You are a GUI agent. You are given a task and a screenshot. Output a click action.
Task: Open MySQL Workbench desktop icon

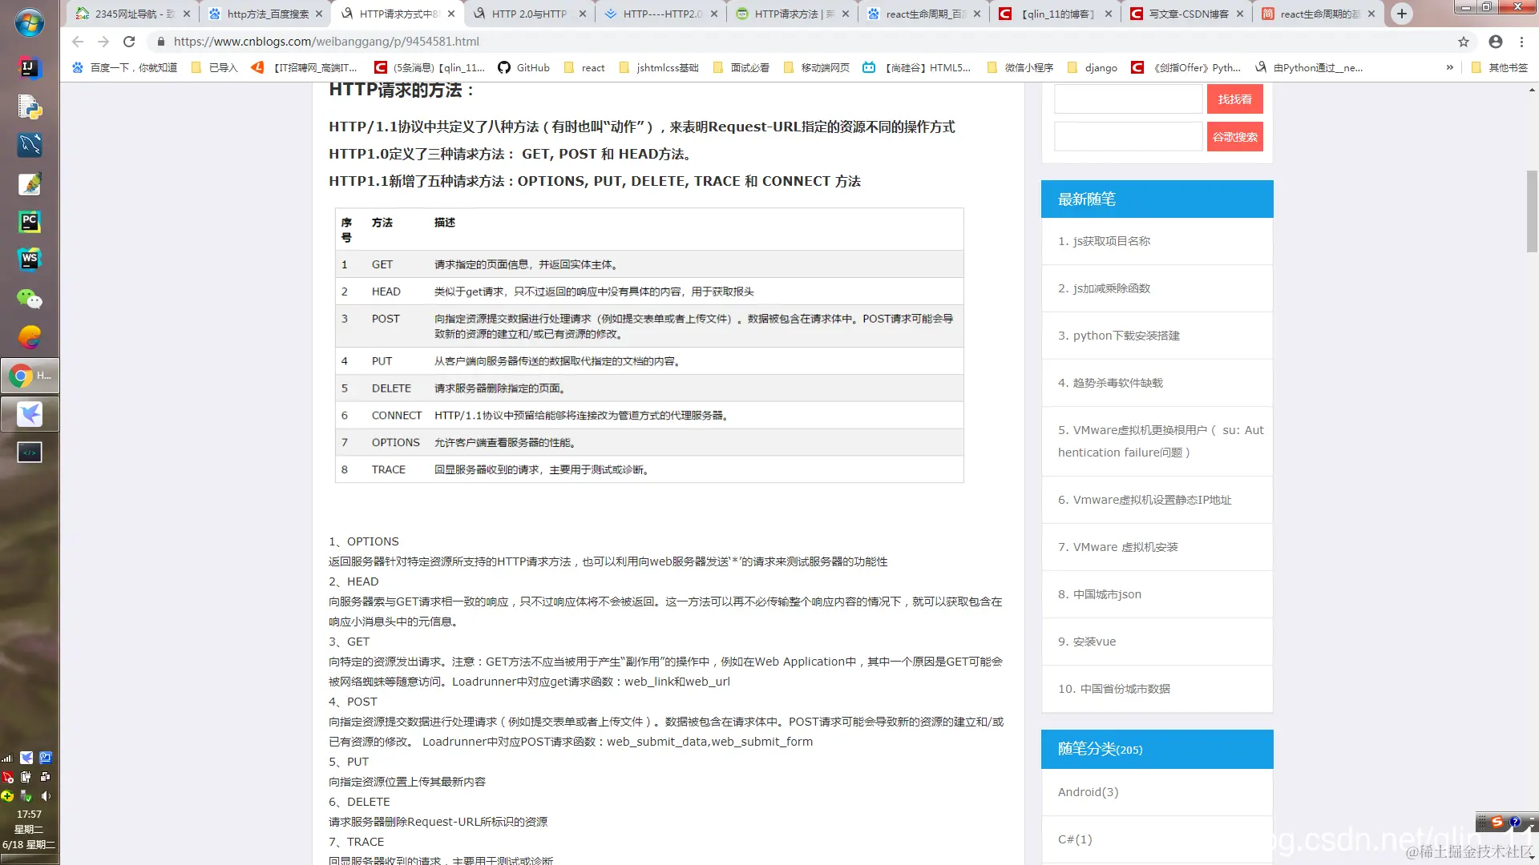coord(30,145)
